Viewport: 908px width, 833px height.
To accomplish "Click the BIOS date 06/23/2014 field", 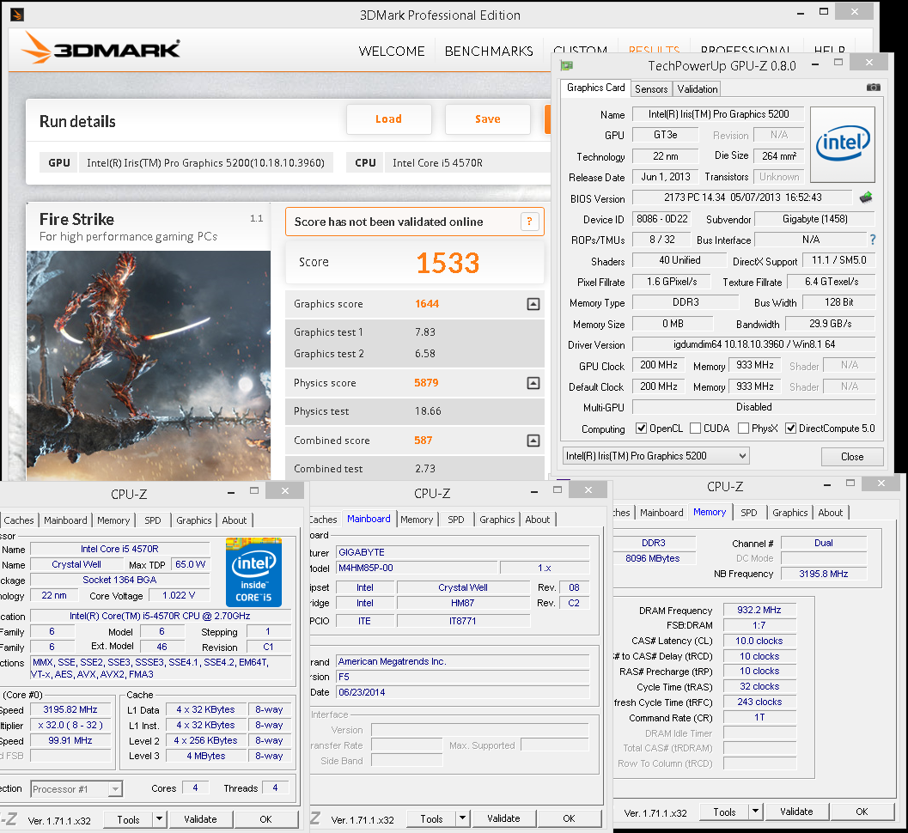I will tap(462, 692).
